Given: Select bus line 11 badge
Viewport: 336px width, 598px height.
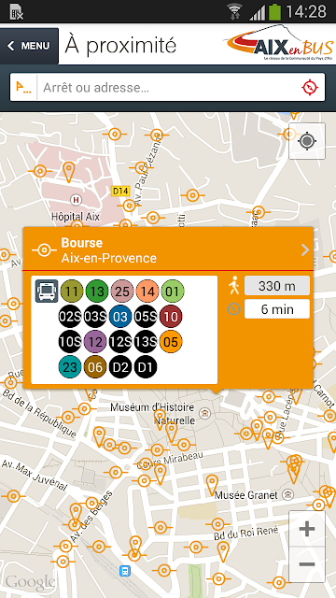Looking at the screenshot, I should tap(72, 292).
